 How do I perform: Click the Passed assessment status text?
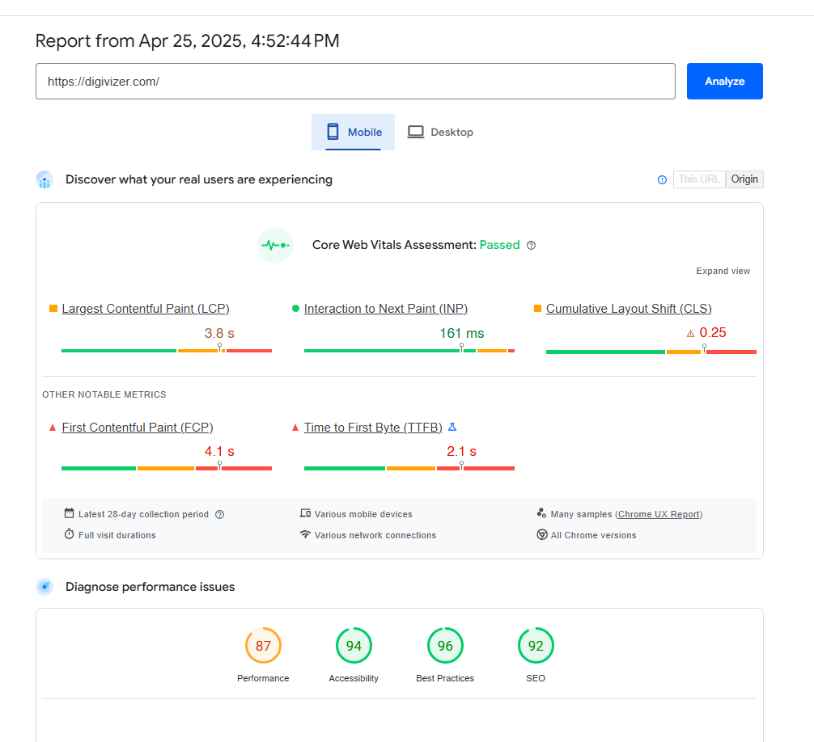coord(499,245)
